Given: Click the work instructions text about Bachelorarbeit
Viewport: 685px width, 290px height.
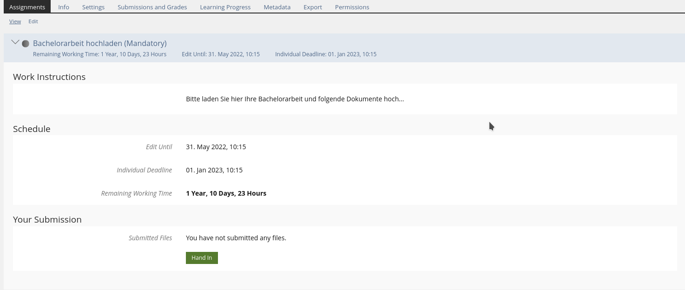Looking at the screenshot, I should point(295,99).
